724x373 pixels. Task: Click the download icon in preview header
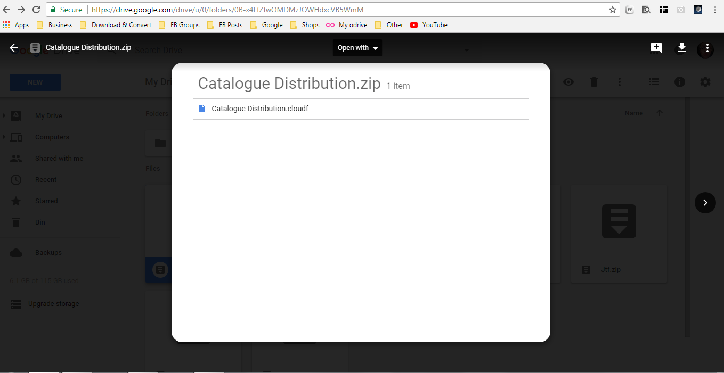(x=681, y=48)
